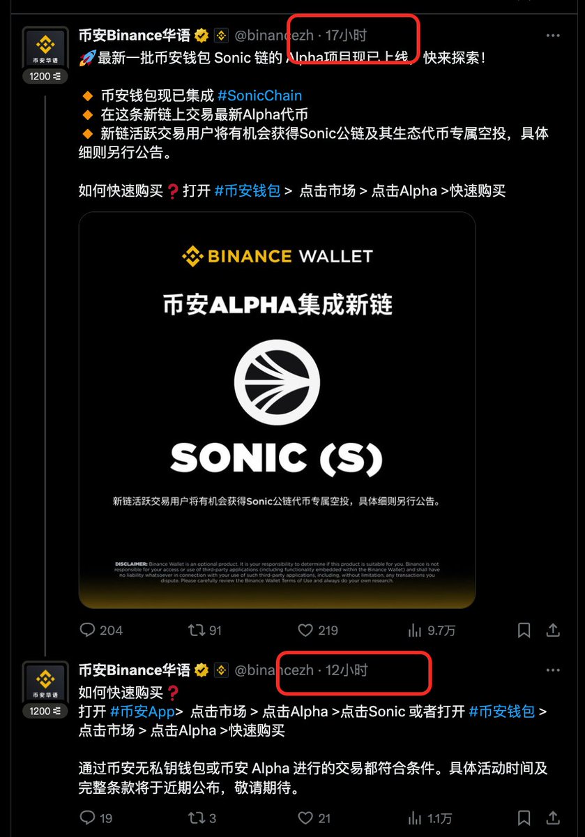This screenshot has height=837, width=585.
Task: Reply to the second tweet with 19 replies
Action: click(x=96, y=817)
